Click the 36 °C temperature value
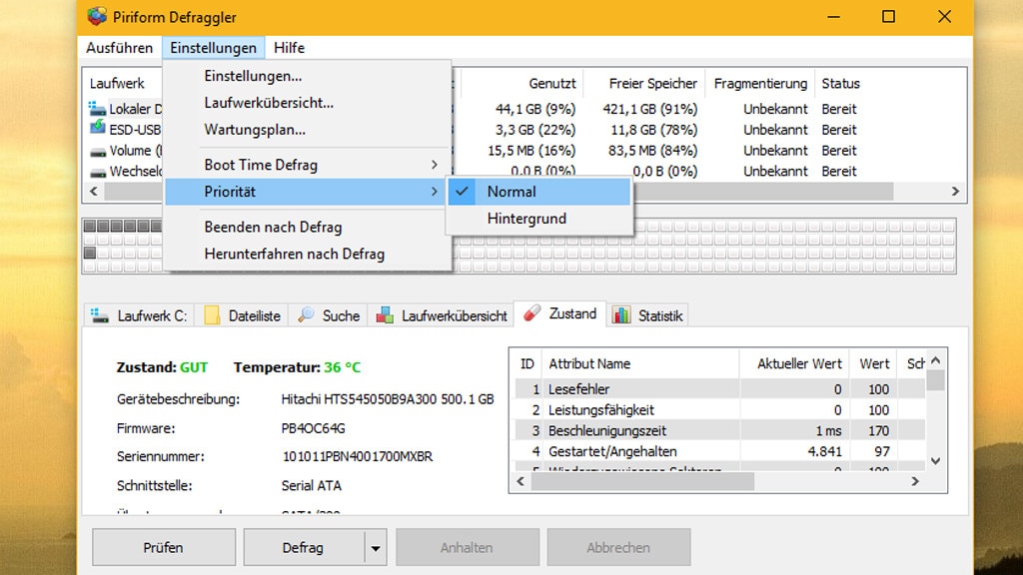 click(342, 367)
